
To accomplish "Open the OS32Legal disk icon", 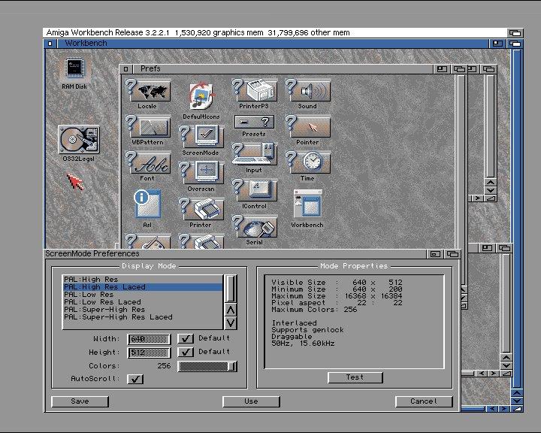I will (77, 141).
